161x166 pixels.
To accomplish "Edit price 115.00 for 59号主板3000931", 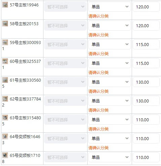I will (146, 44).
